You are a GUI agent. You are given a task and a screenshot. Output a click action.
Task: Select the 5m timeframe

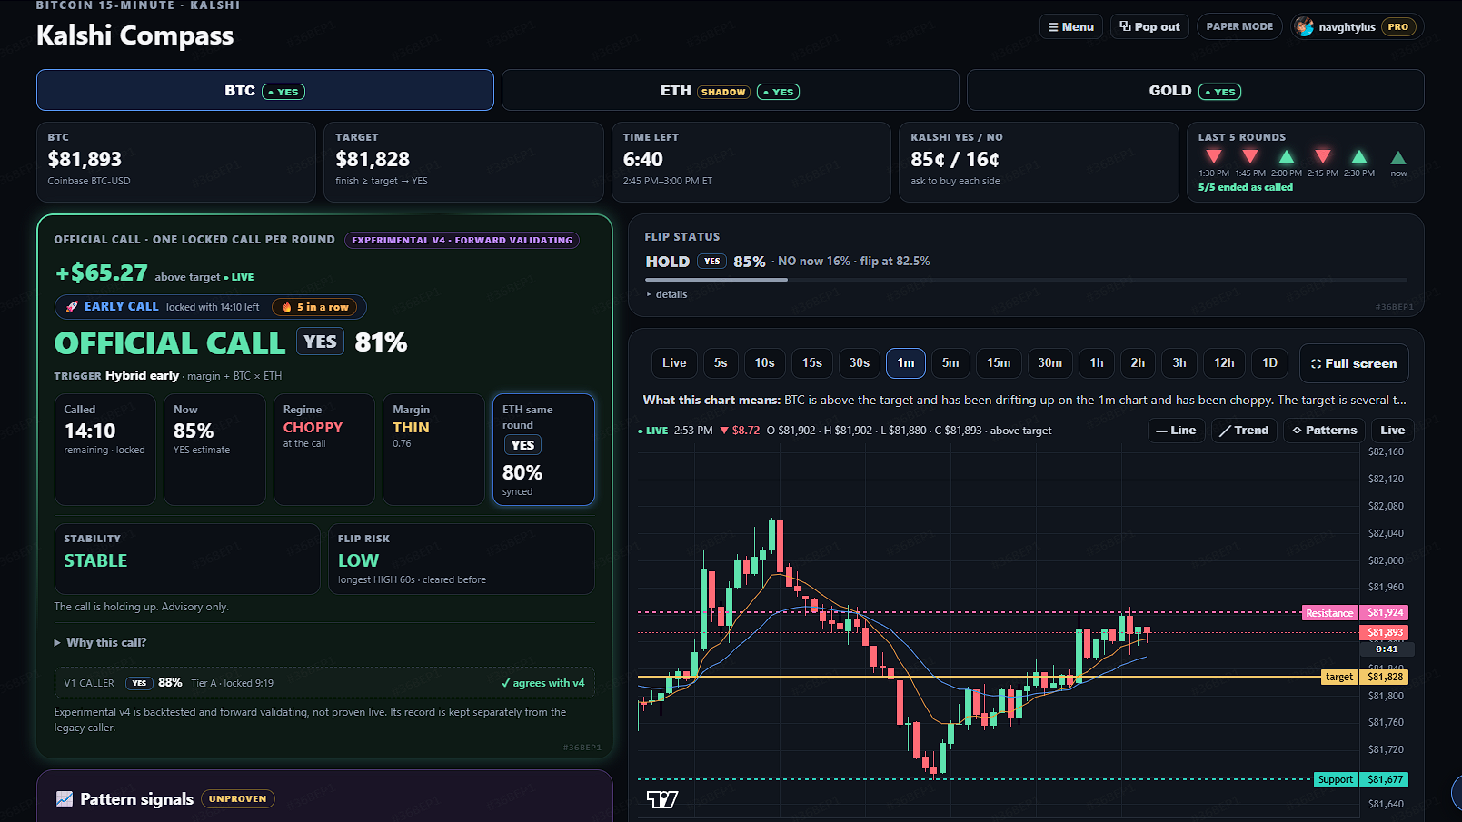pyautogui.click(x=950, y=362)
